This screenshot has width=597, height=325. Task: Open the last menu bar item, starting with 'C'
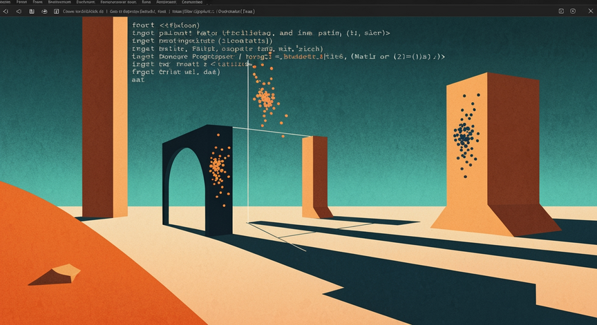coord(192,2)
